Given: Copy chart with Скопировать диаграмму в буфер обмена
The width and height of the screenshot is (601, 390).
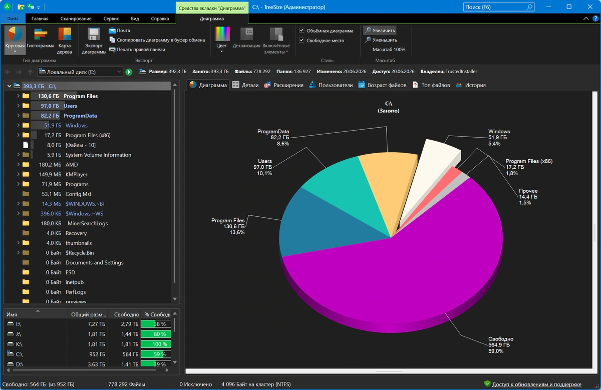Looking at the screenshot, I should pos(156,40).
